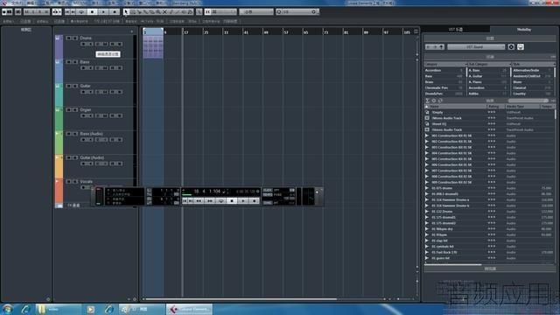This screenshot has height=315, width=560.
Task: Mute the Bass track
Action: point(68,62)
